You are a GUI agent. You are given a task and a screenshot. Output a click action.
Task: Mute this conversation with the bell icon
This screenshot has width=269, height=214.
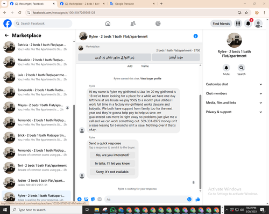point(226,68)
